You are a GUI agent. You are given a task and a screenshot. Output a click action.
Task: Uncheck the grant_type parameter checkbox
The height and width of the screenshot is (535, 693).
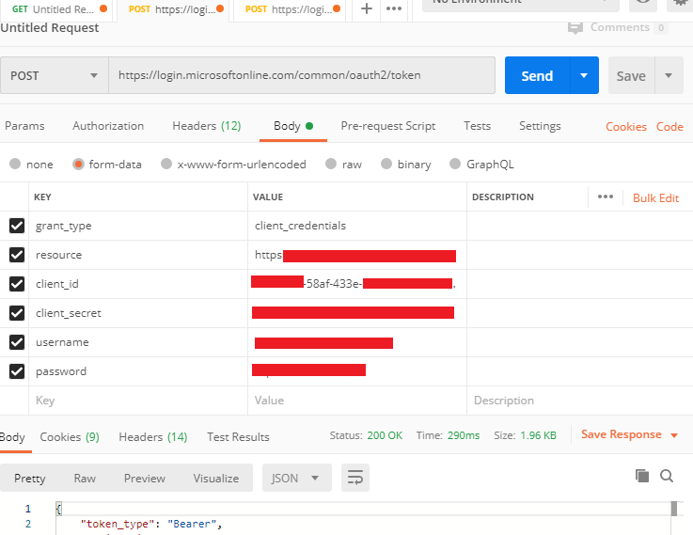point(16,226)
